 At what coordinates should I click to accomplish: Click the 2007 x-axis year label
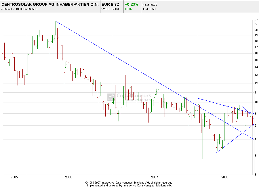tap(155, 177)
